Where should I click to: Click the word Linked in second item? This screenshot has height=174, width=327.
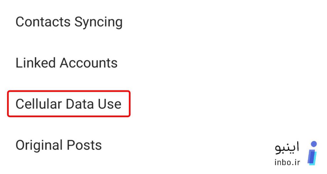(x=35, y=63)
